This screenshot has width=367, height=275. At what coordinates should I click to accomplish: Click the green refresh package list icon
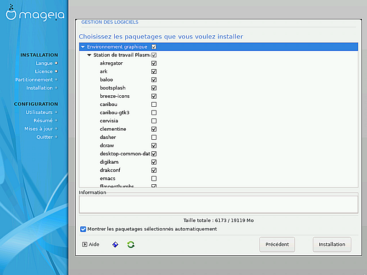click(131, 245)
